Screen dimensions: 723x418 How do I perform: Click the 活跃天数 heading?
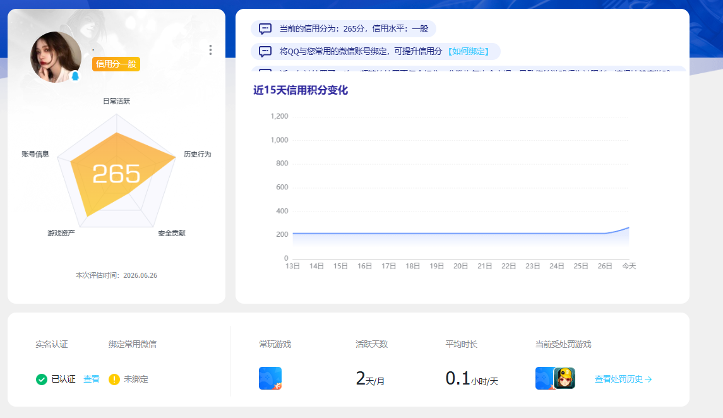(x=372, y=344)
